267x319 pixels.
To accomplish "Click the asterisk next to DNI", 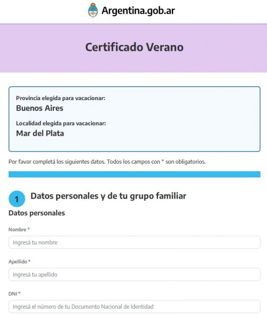I will (19, 293).
